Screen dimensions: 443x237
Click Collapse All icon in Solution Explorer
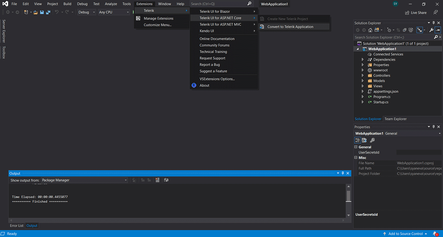pyautogui.click(x=404, y=30)
